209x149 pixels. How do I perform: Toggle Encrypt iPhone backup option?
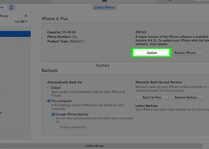(x=53, y=114)
